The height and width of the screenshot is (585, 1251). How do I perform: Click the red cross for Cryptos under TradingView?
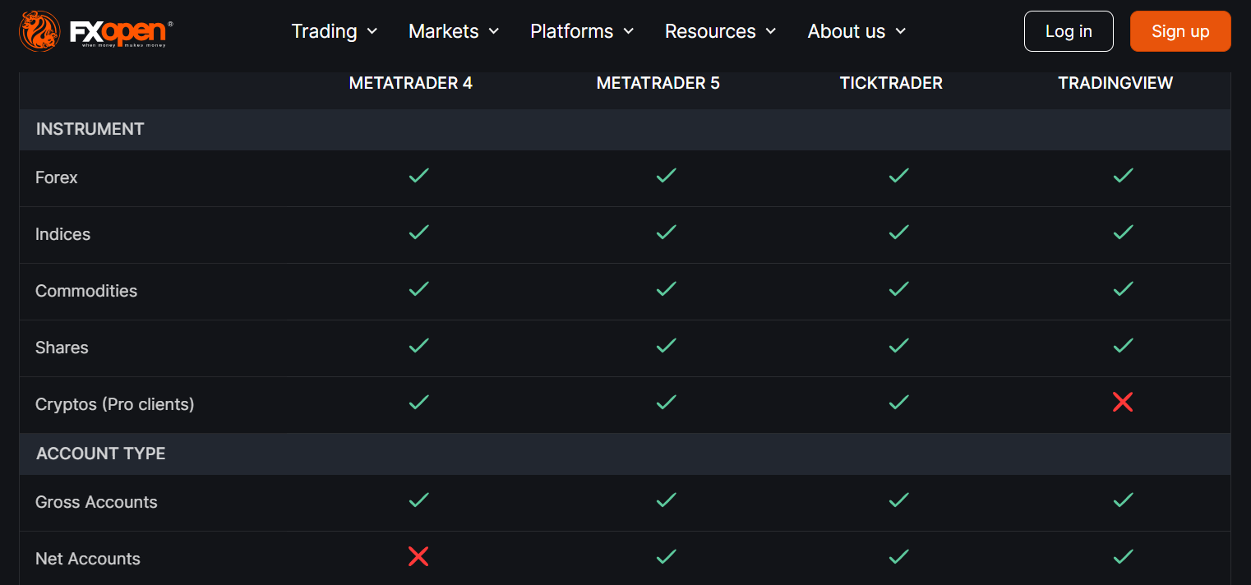[x=1123, y=403]
